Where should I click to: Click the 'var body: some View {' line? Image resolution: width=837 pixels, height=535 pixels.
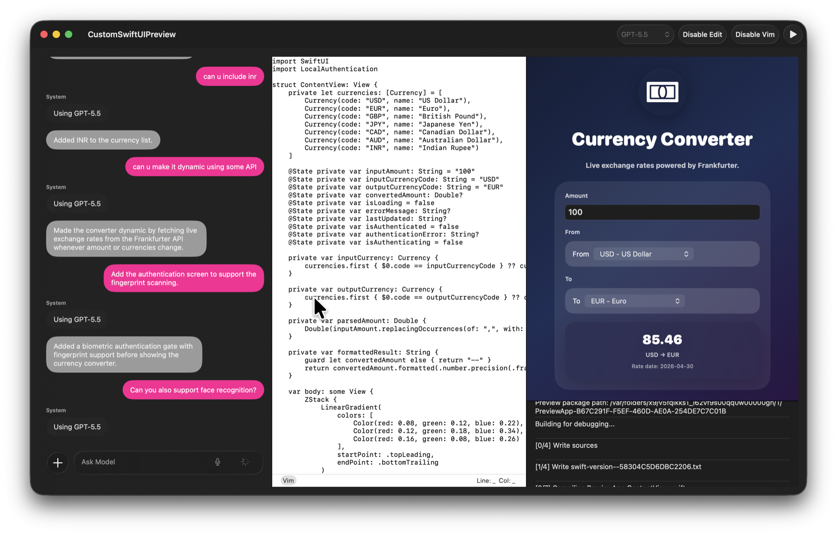click(x=331, y=391)
